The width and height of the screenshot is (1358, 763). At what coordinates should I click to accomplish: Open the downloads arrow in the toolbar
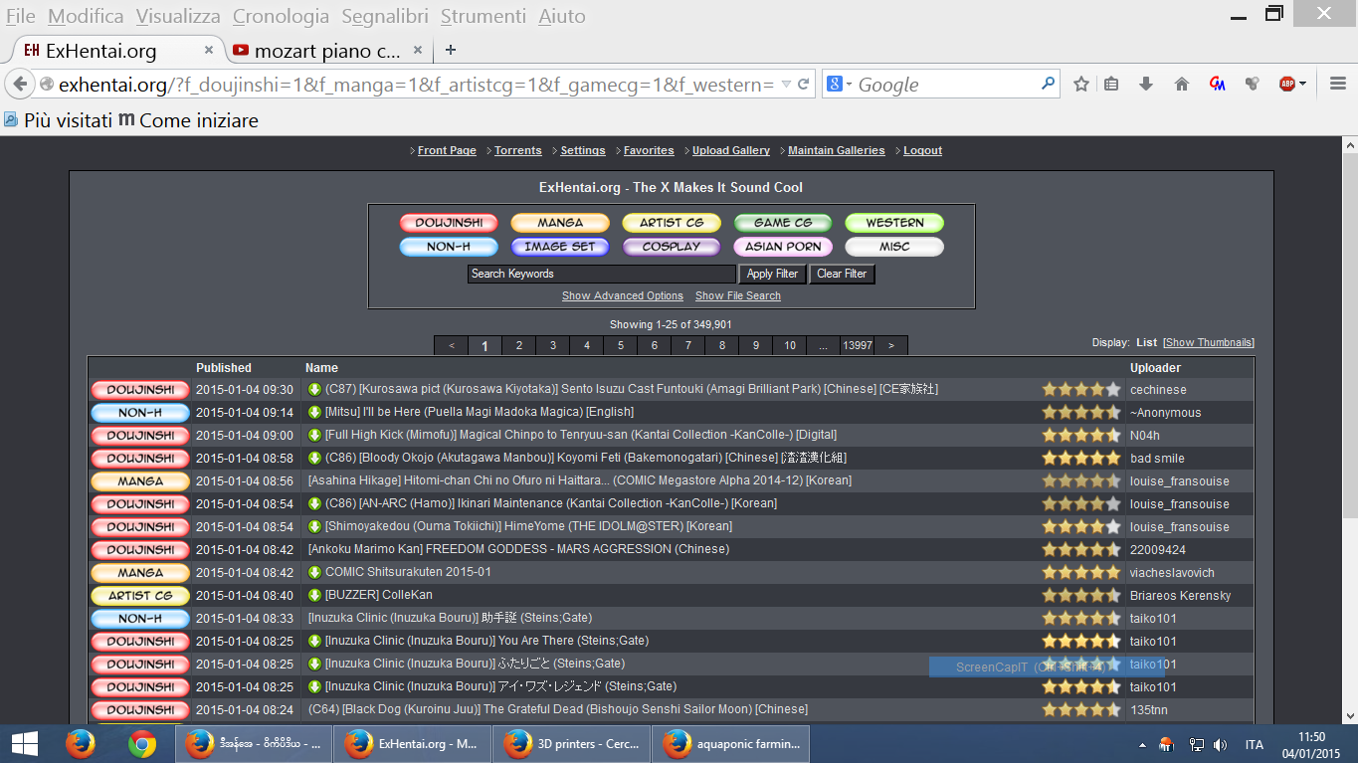(1146, 85)
